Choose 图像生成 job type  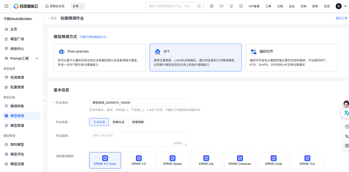[118, 122]
